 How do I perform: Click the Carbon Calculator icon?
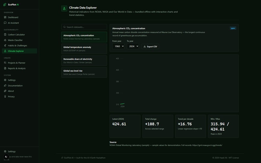5,35
